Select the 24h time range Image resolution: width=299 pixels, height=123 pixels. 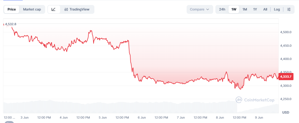pos(222,9)
